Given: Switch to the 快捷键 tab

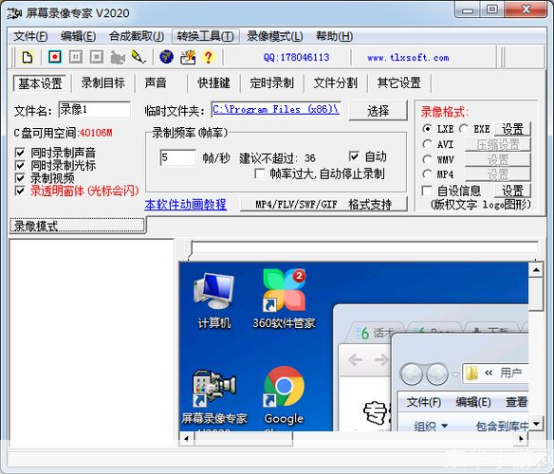Looking at the screenshot, I should pos(213,83).
